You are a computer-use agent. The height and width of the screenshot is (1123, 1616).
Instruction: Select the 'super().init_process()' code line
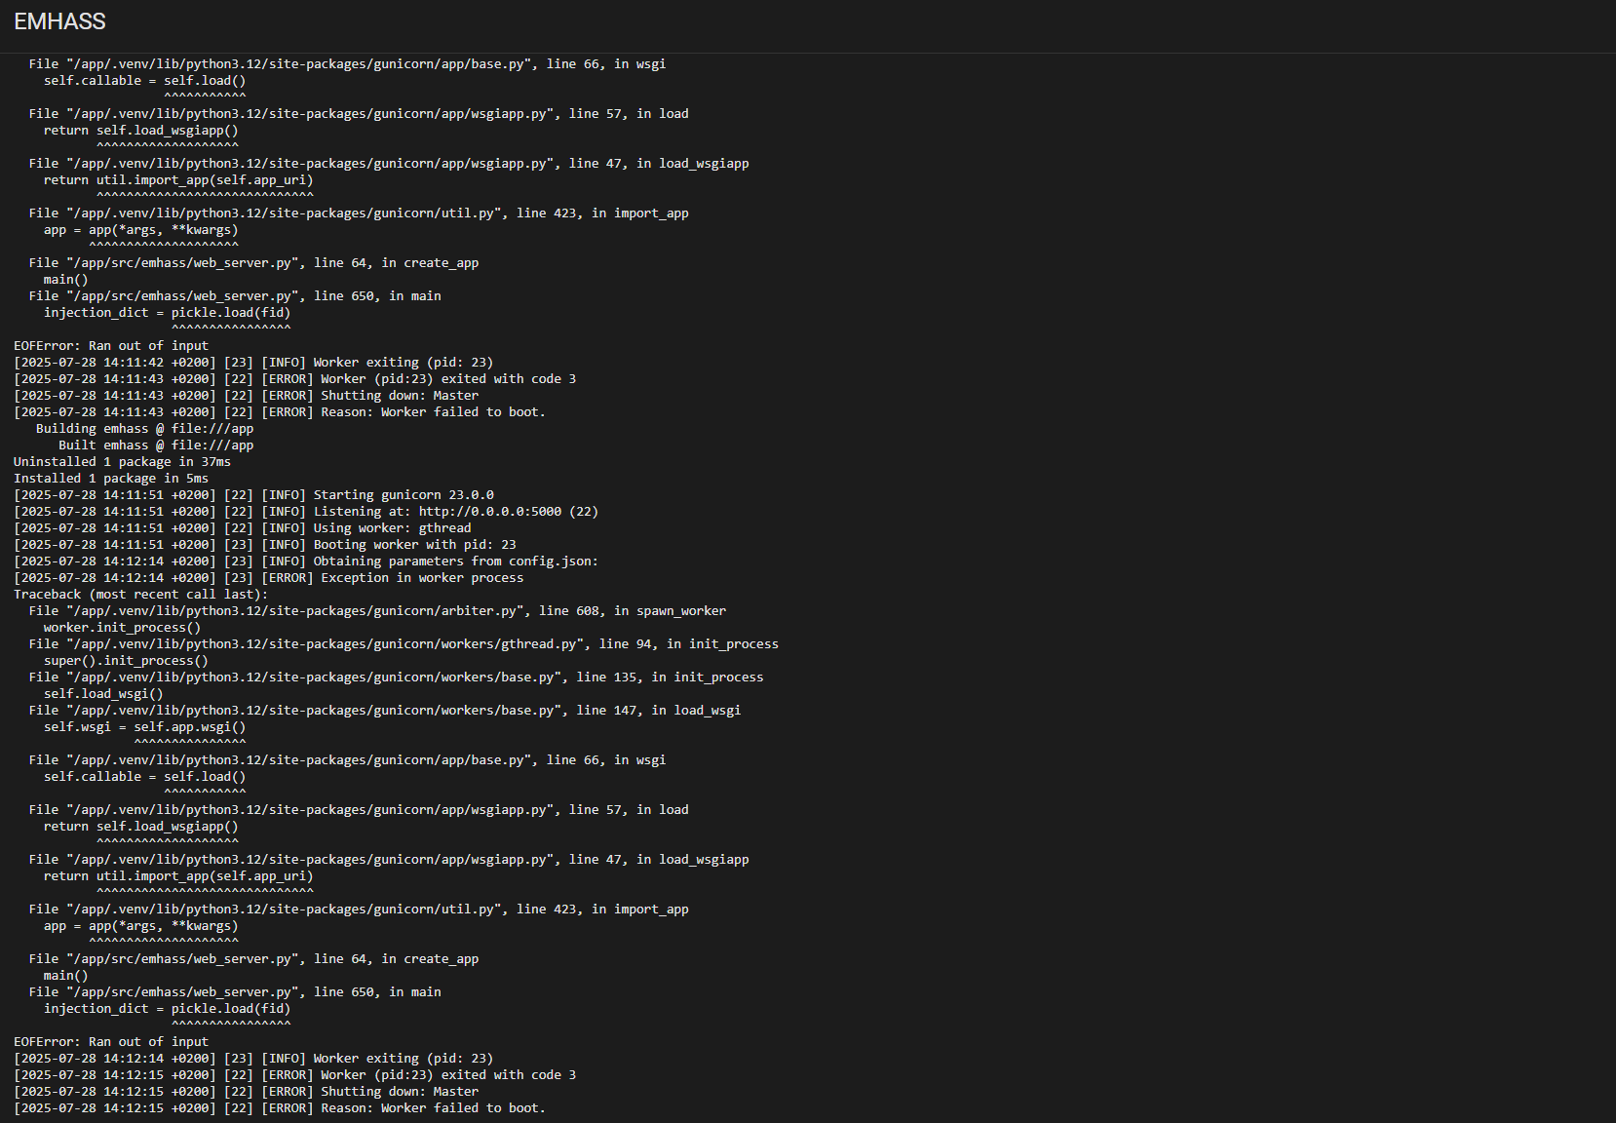(x=126, y=661)
